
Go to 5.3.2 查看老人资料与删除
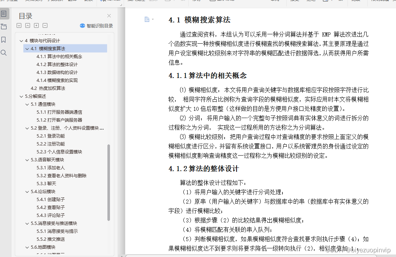pyautogui.click(x=61, y=176)
